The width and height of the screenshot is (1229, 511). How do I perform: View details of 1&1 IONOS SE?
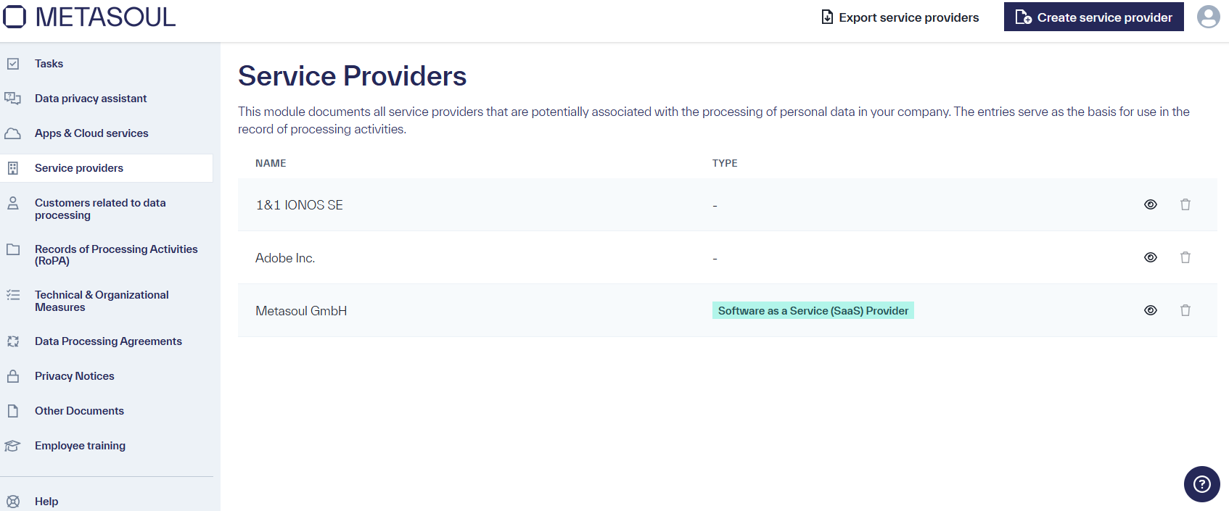[1150, 204]
